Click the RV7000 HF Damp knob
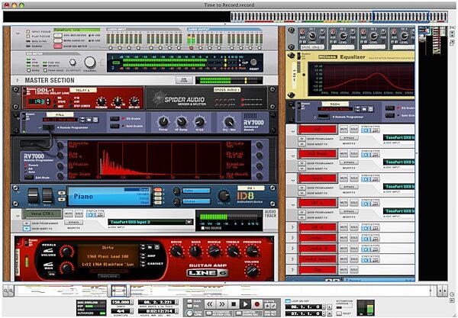The width and height of the screenshot is (458, 318). coord(181,121)
